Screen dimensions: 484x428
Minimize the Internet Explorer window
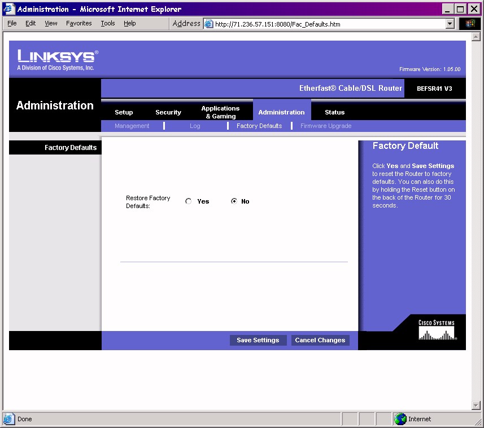[447, 9]
